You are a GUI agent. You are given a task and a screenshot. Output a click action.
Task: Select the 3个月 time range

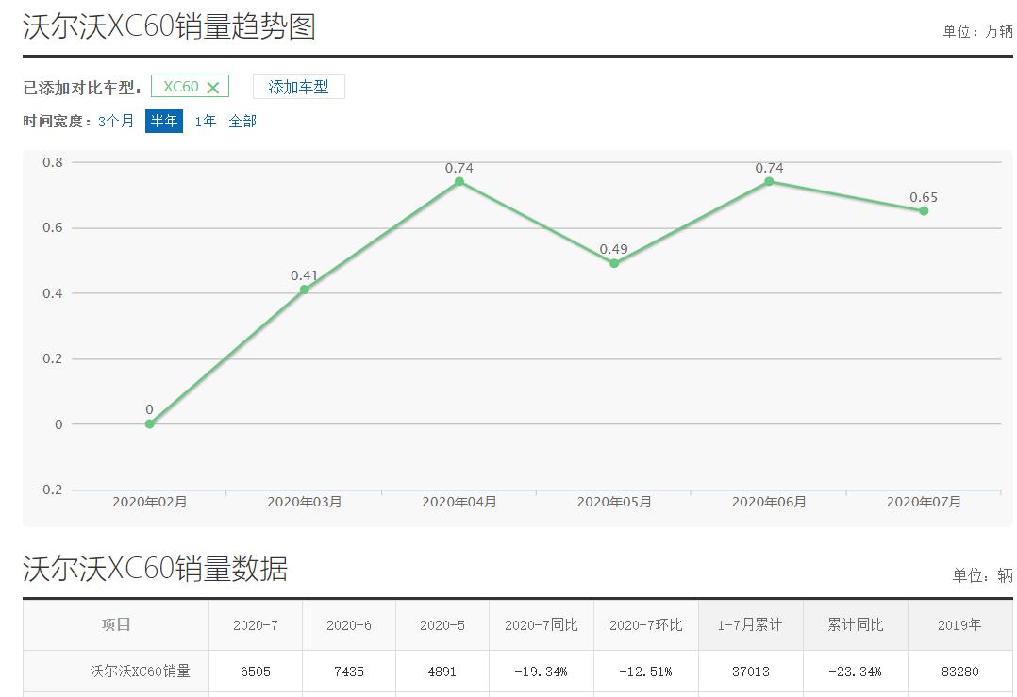[116, 121]
